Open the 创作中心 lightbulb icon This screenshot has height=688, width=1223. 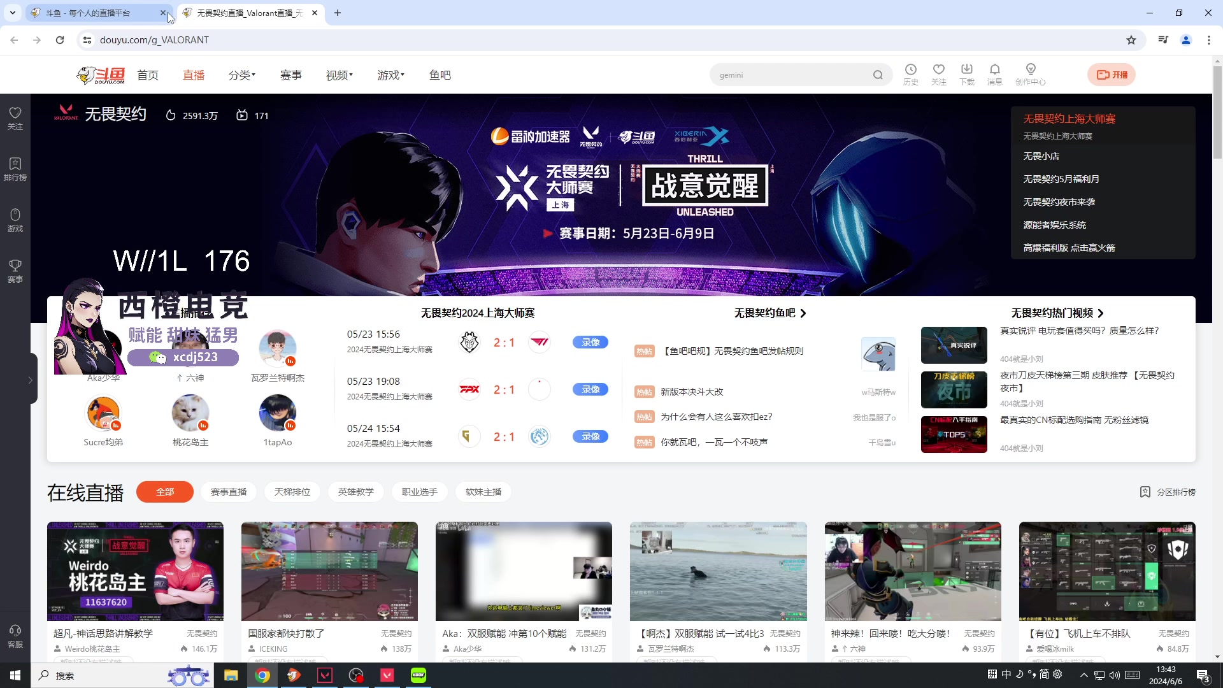[x=1031, y=75]
